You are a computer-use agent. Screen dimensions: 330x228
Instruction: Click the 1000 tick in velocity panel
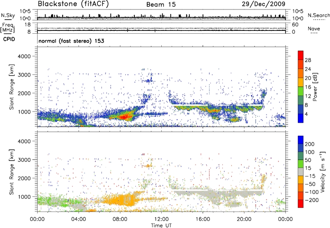(x=24, y=197)
